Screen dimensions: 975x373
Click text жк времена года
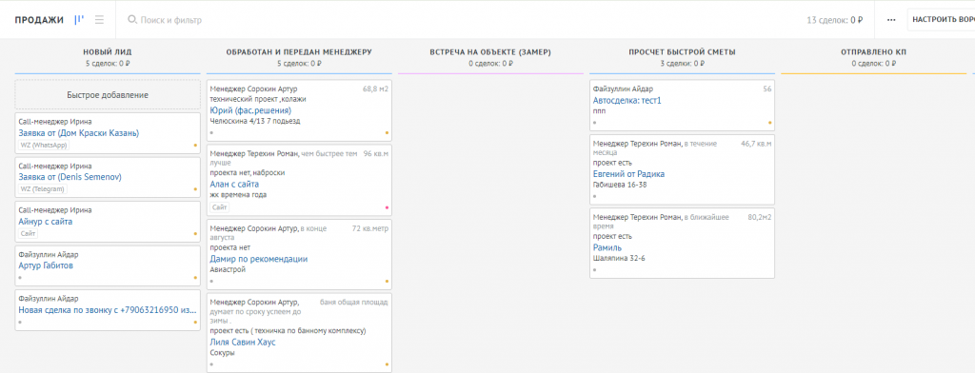[x=238, y=194]
